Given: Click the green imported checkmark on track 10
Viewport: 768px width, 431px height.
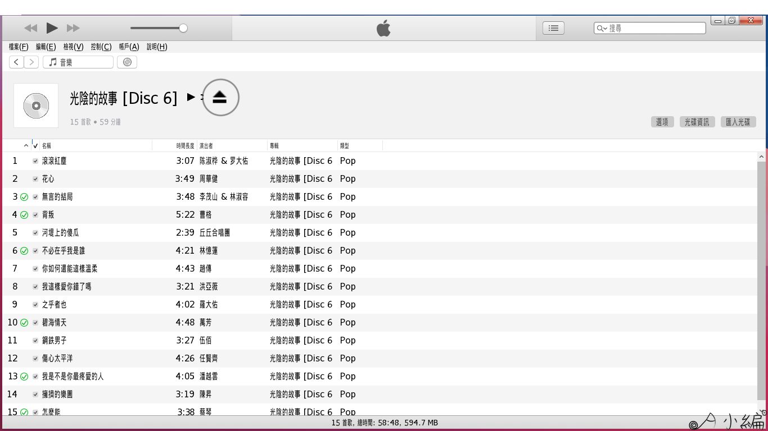Looking at the screenshot, I should [24, 323].
